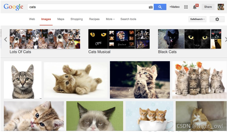The height and width of the screenshot is (132, 227).
Task: Open the blue-eyed kitten licking paw image
Action: (34, 116)
